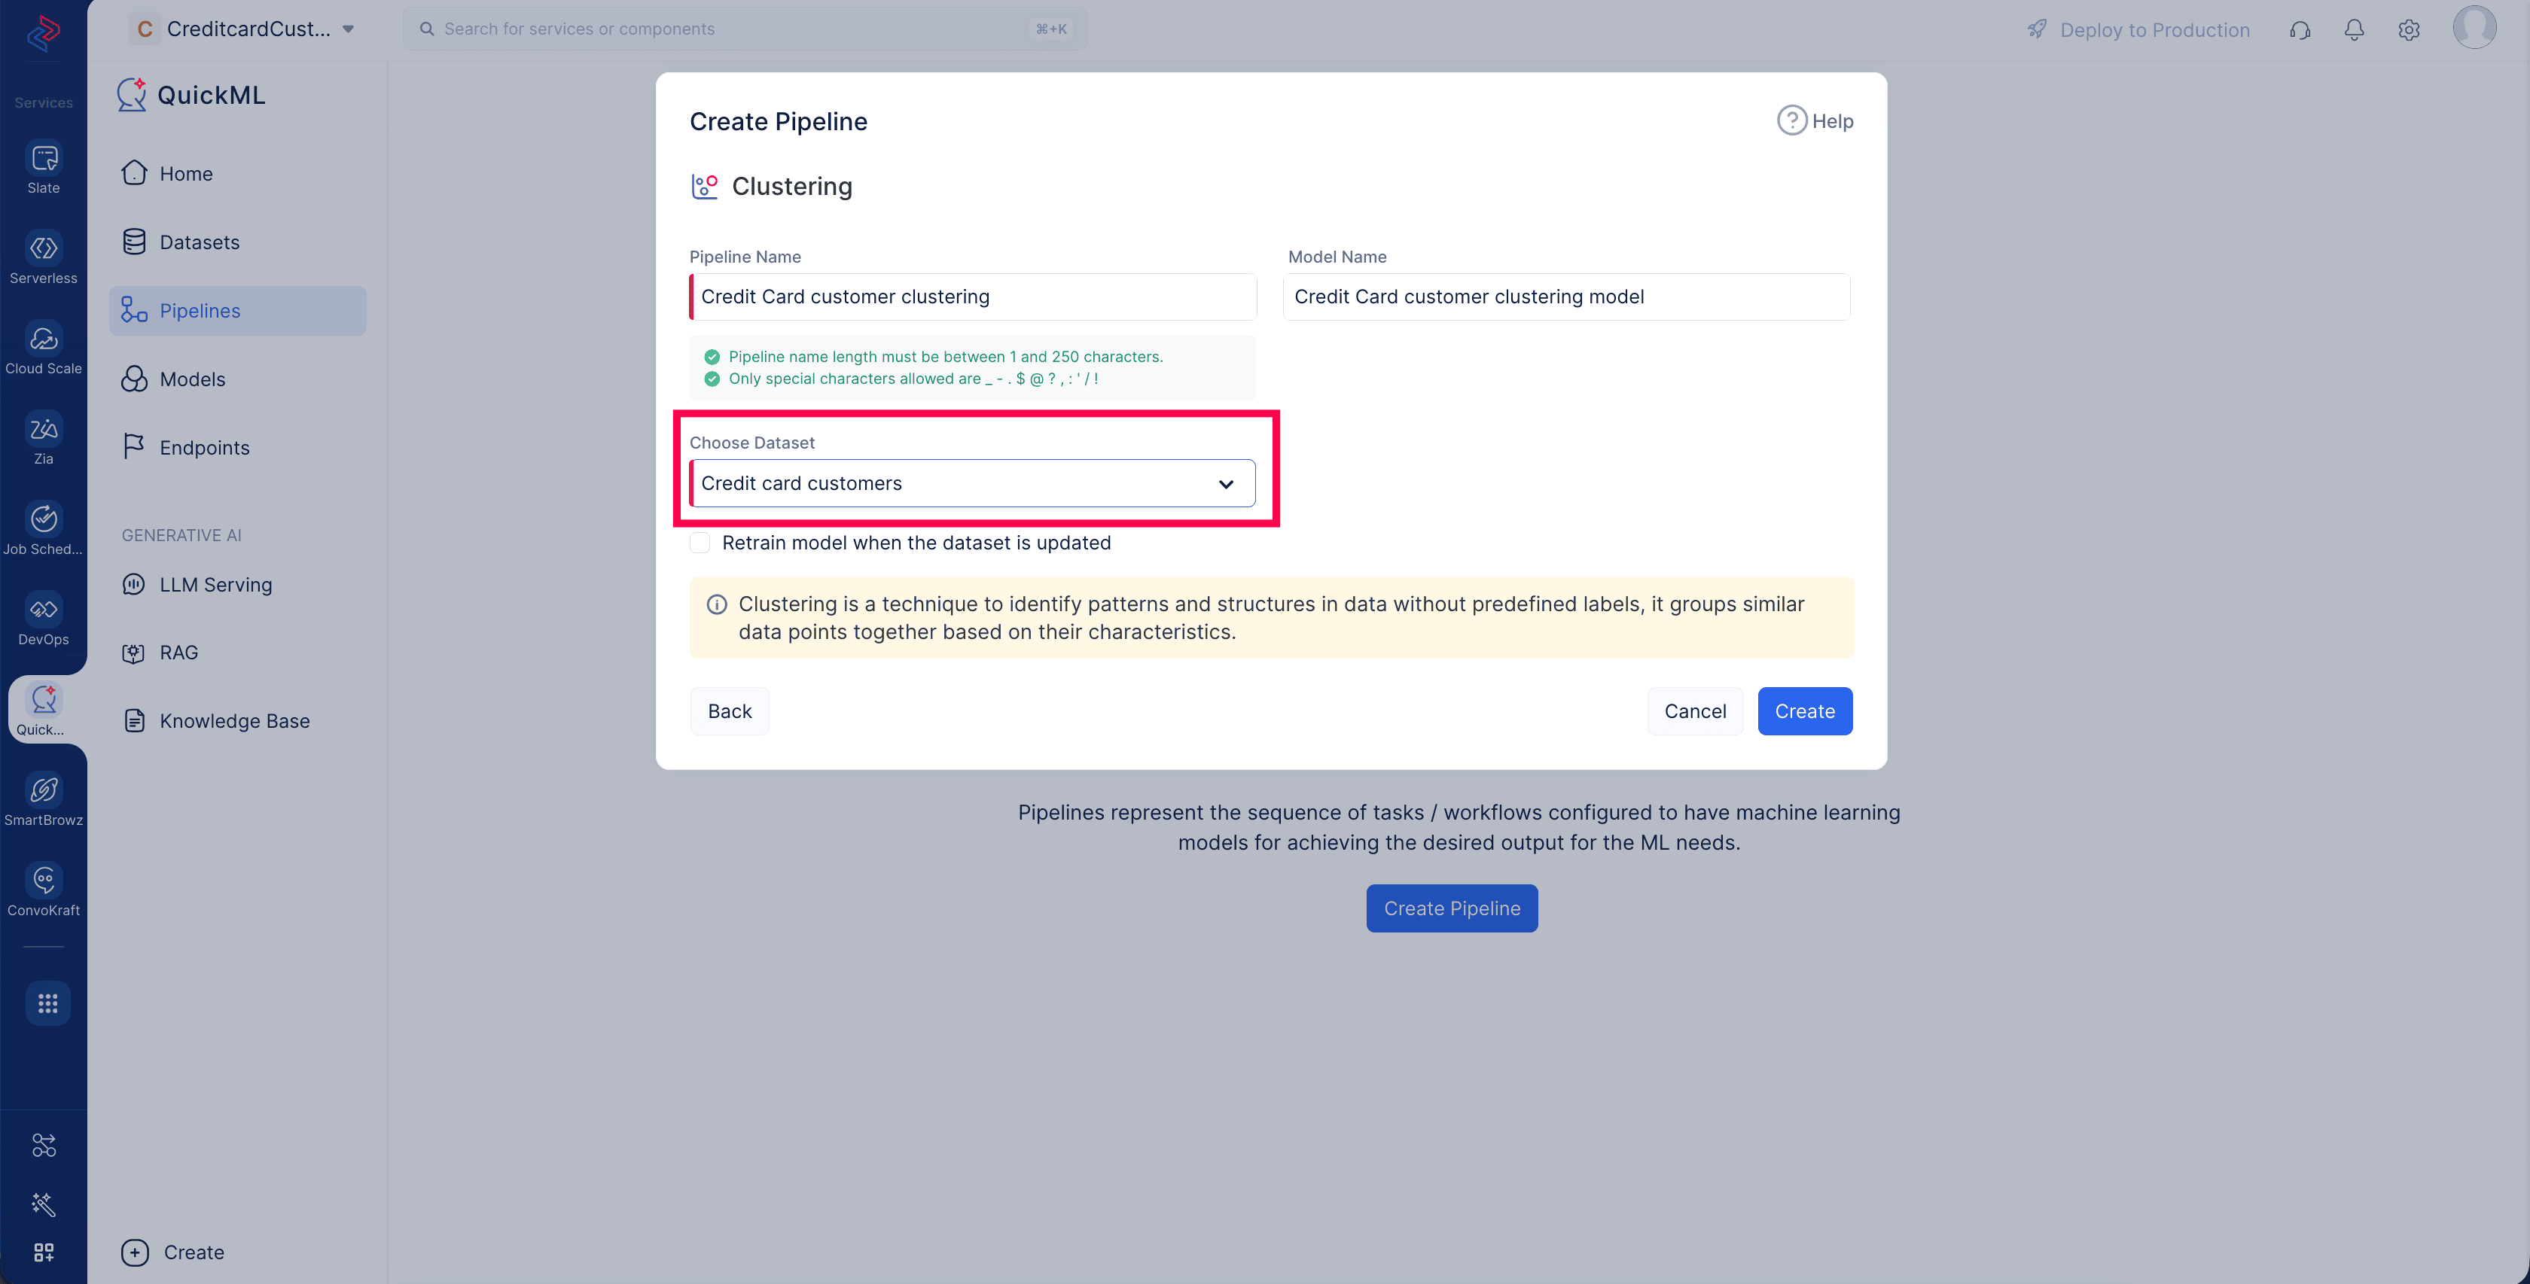Expand the Choose Dataset dropdown
The height and width of the screenshot is (1284, 2530).
[972, 484]
